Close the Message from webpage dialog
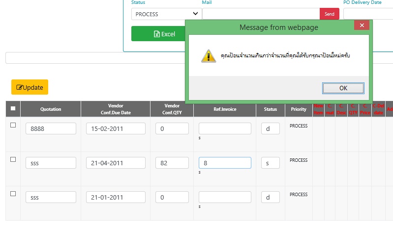This screenshot has height=229, width=393. (x=362, y=25)
